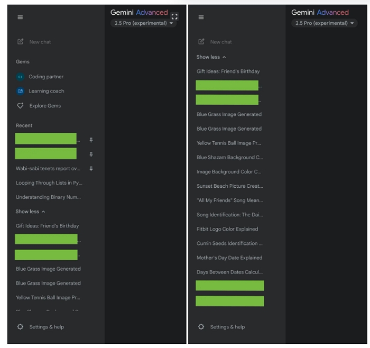Click the Settings gear icon in left screenshot
This screenshot has height=348, width=370.
pos(20,327)
